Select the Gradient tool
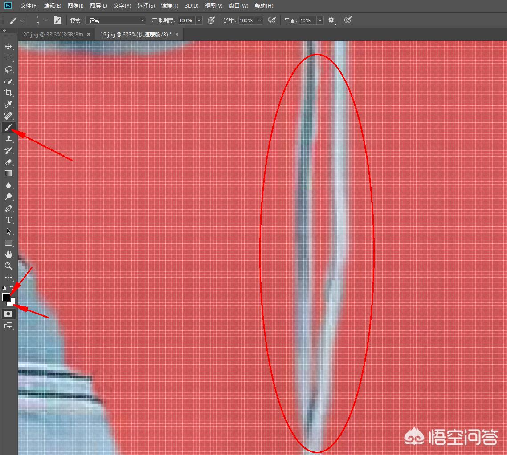Image resolution: width=507 pixels, height=455 pixels. [8, 173]
